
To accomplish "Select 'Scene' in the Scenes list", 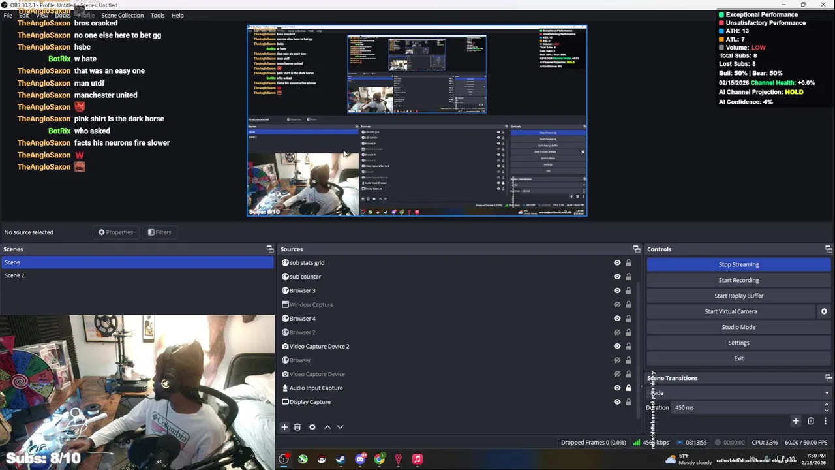I will click(137, 262).
